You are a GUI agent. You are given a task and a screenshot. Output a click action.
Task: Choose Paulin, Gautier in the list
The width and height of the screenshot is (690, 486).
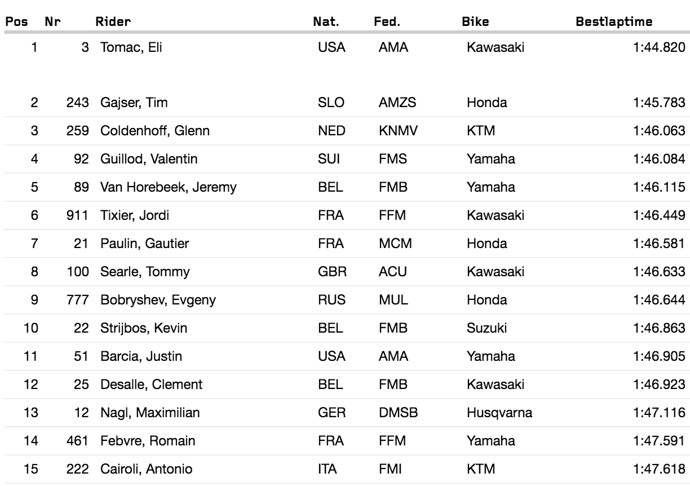pyautogui.click(x=144, y=244)
